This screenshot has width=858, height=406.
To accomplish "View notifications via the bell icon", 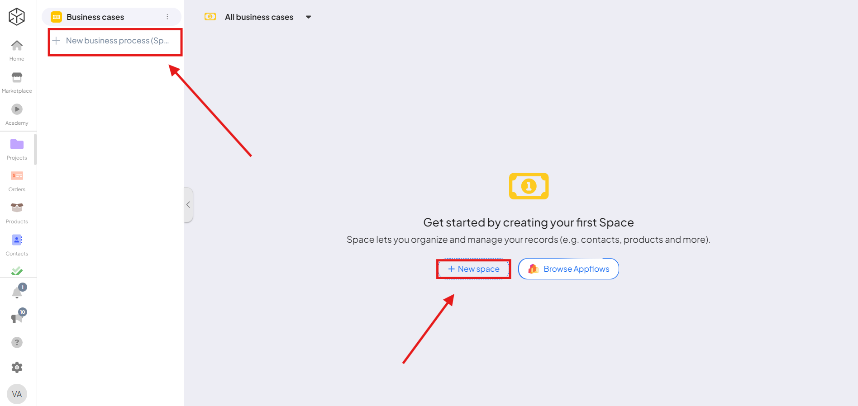I will click(x=17, y=293).
